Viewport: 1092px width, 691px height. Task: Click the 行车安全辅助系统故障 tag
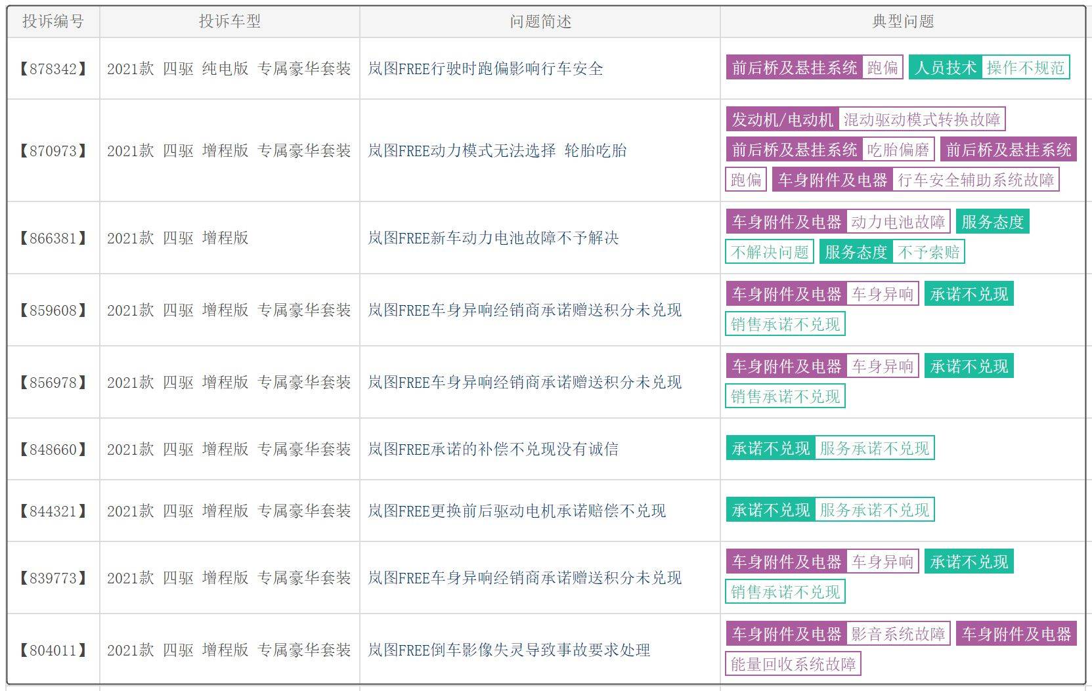pyautogui.click(x=976, y=180)
